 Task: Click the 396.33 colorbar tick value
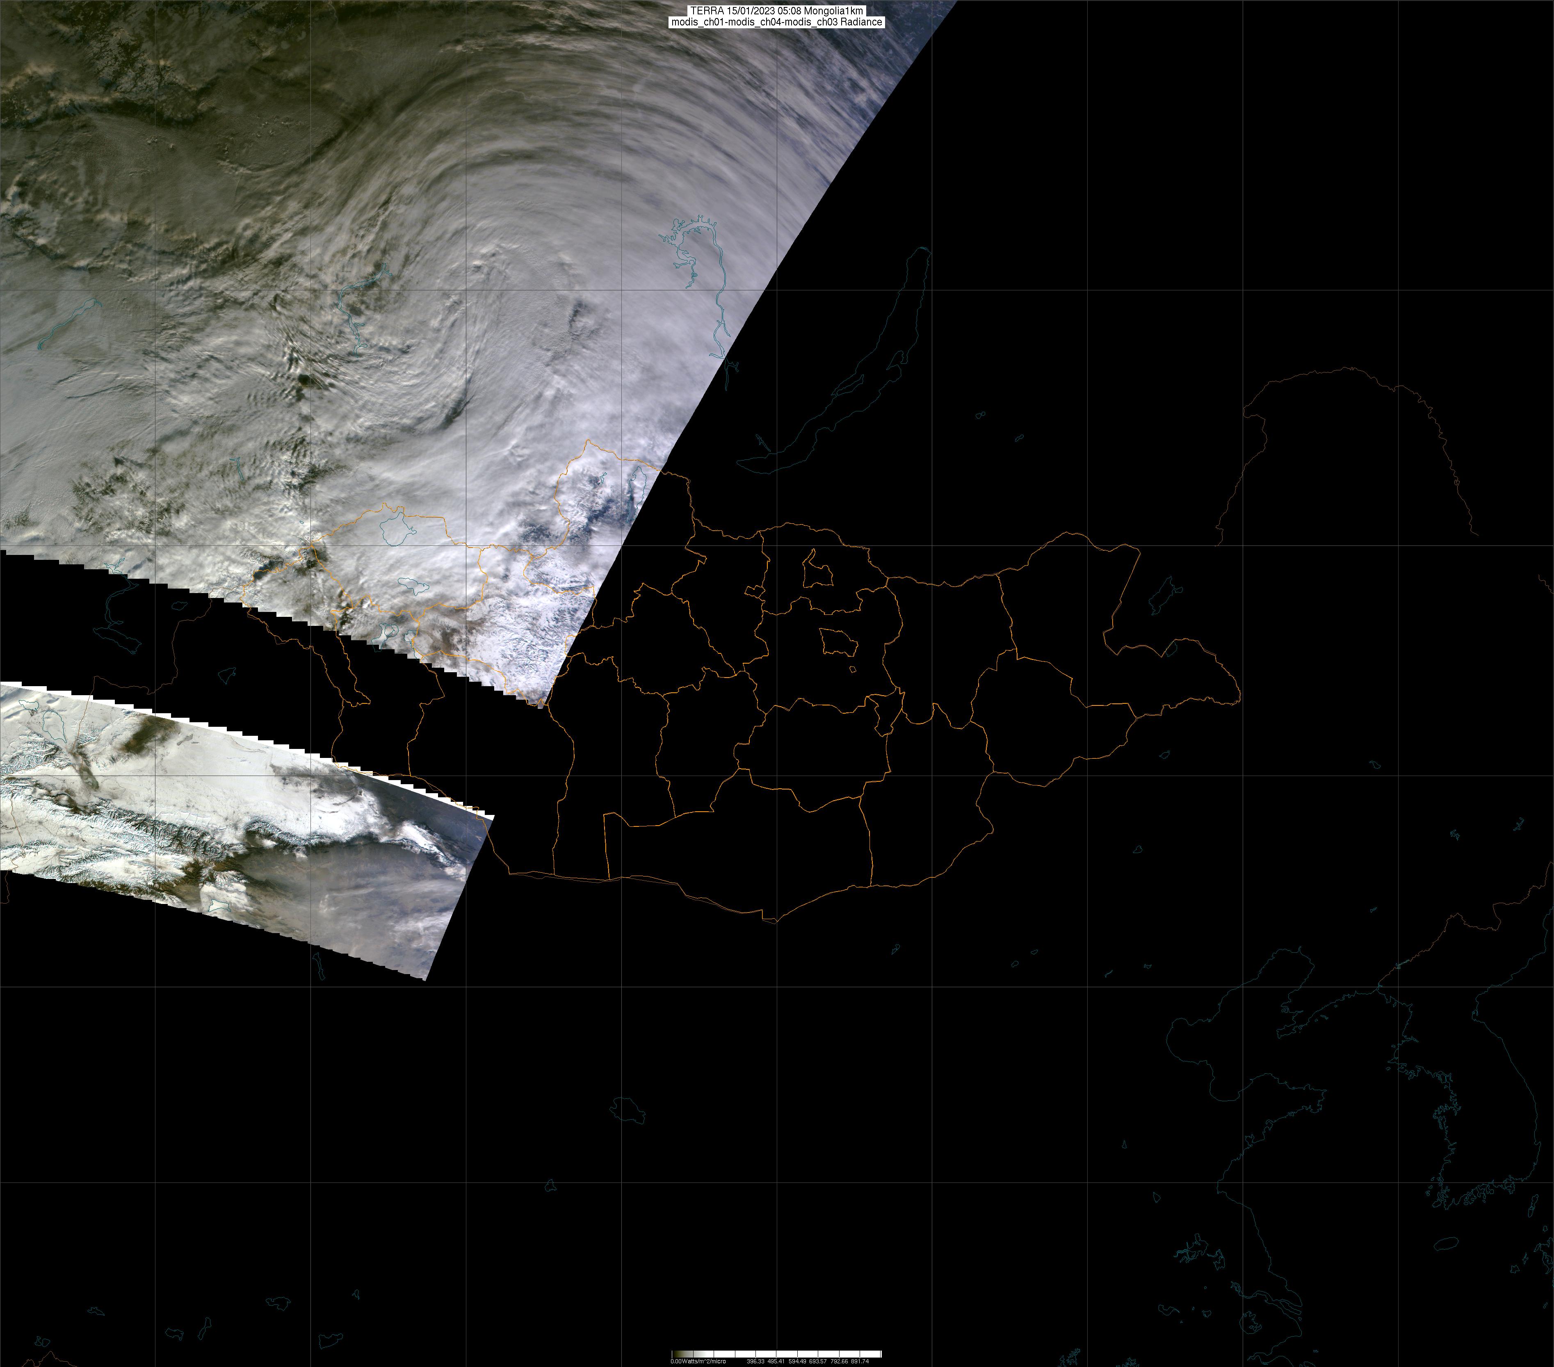(756, 1361)
